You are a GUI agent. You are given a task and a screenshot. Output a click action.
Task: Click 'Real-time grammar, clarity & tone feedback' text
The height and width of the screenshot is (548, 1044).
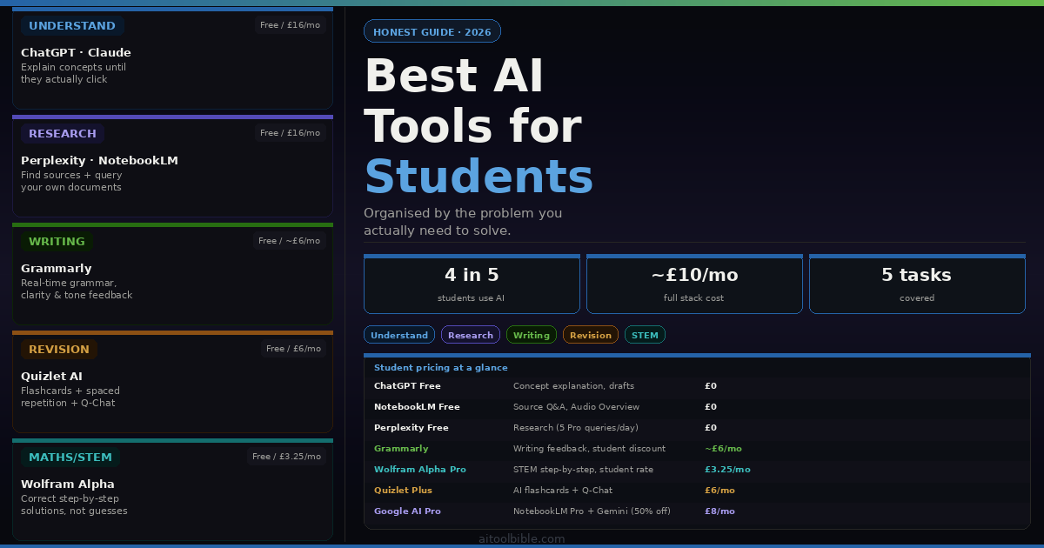pos(77,289)
